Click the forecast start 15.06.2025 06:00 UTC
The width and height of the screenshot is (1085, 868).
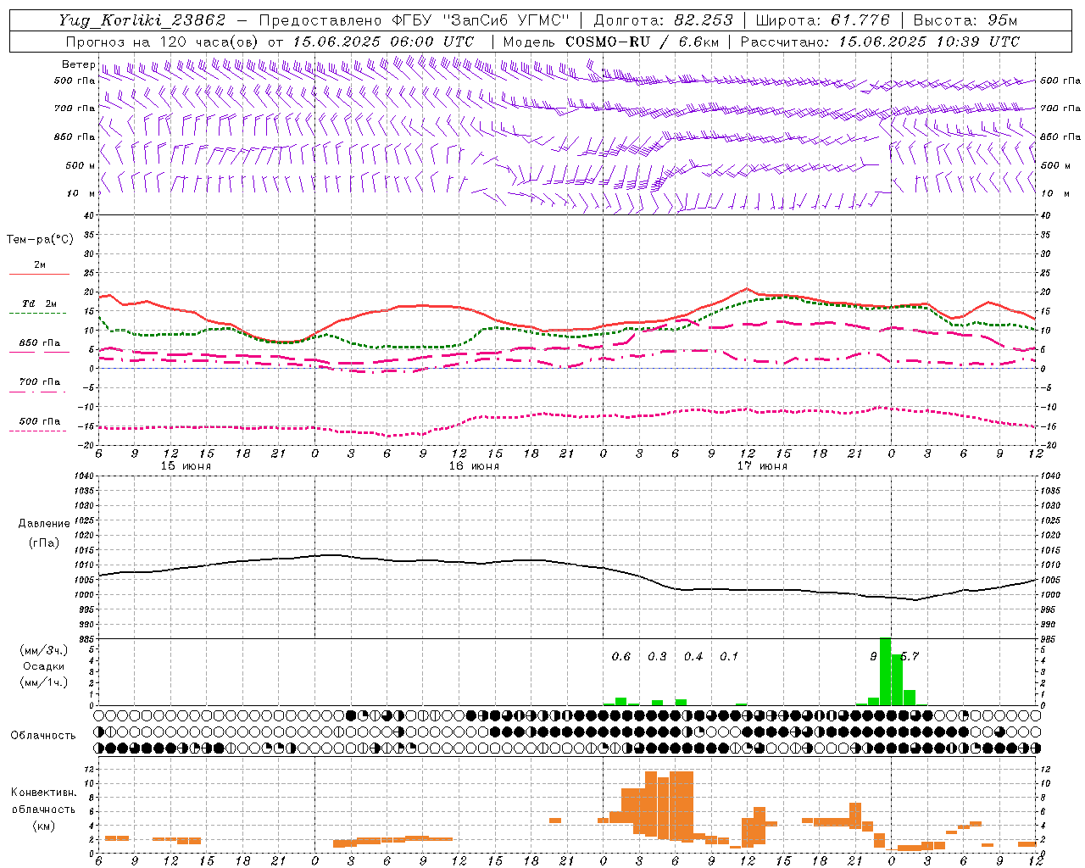383,42
